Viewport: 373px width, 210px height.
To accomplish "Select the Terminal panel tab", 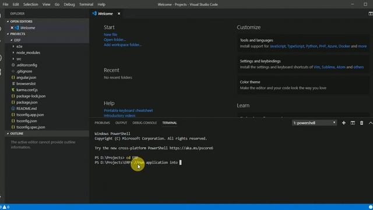I will (170, 123).
